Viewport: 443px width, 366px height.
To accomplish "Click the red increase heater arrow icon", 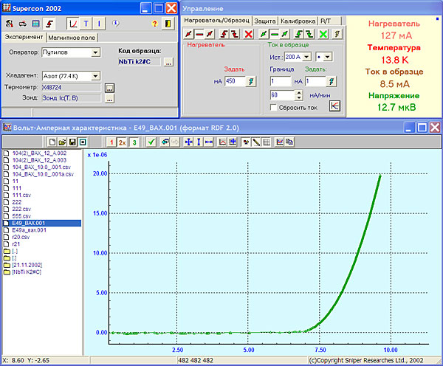I will point(210,34).
